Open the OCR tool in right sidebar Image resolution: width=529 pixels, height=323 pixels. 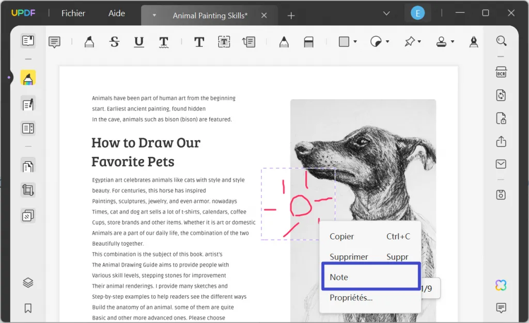501,73
